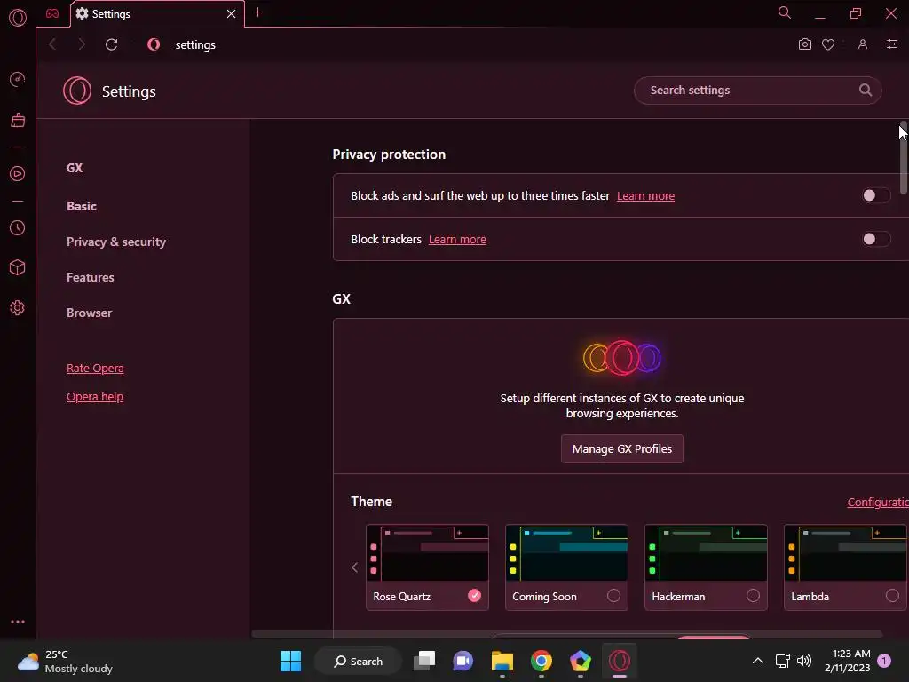Click the Manage GX Profiles button
909x682 pixels.
(x=622, y=448)
